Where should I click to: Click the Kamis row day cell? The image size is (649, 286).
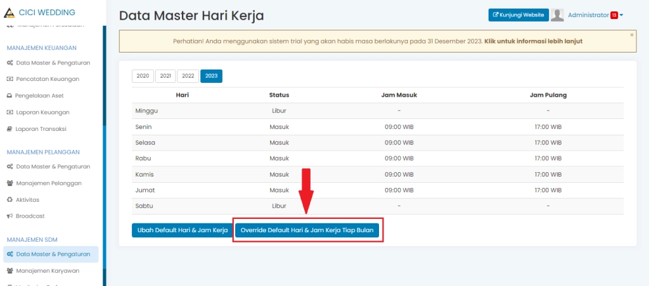[x=183, y=175]
